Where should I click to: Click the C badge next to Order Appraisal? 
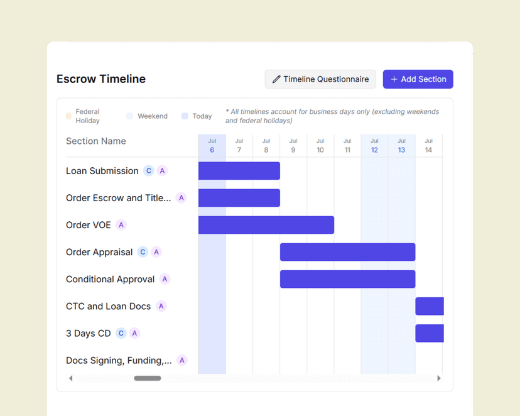143,252
